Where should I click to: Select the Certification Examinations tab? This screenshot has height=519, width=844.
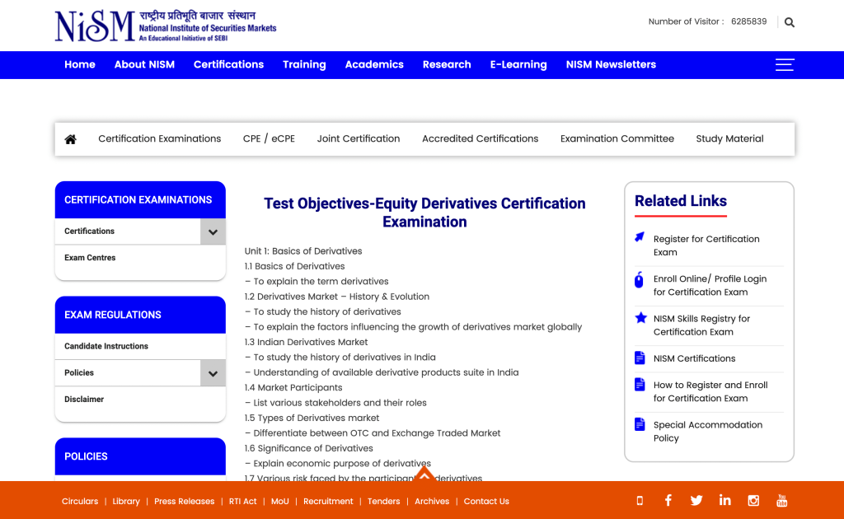coord(159,138)
